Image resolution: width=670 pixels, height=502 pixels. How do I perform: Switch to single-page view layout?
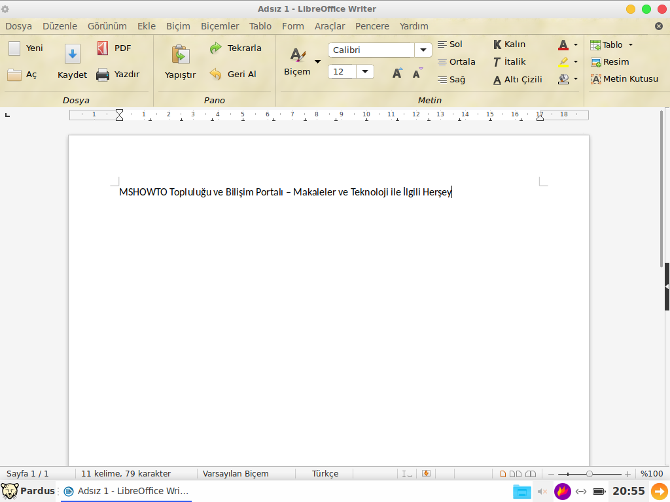coord(503,474)
